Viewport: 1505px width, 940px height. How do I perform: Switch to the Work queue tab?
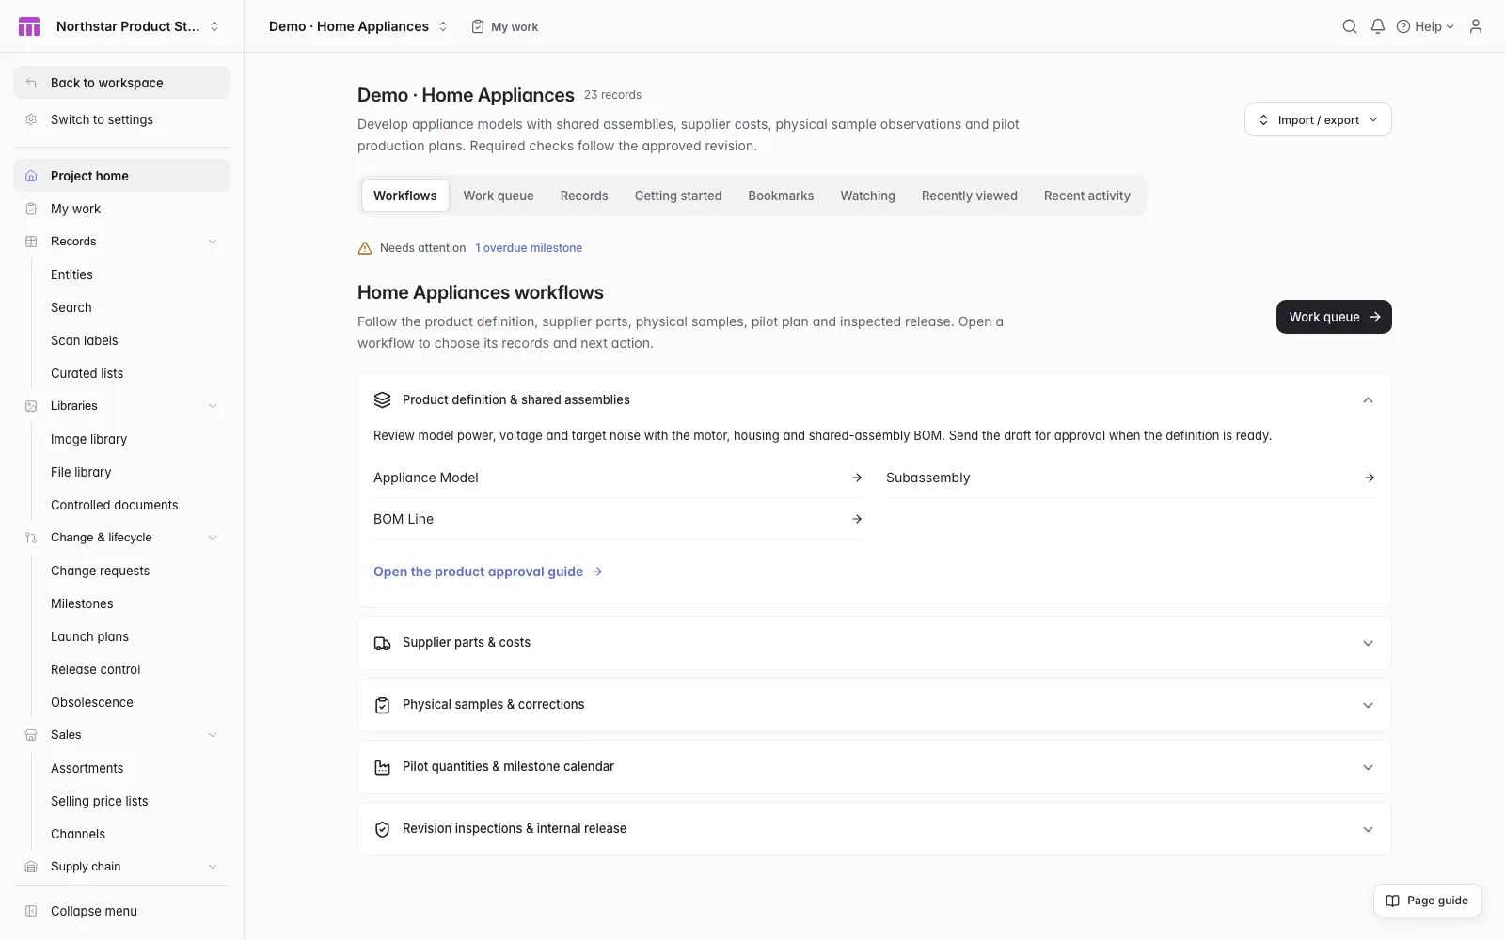coord(499,196)
